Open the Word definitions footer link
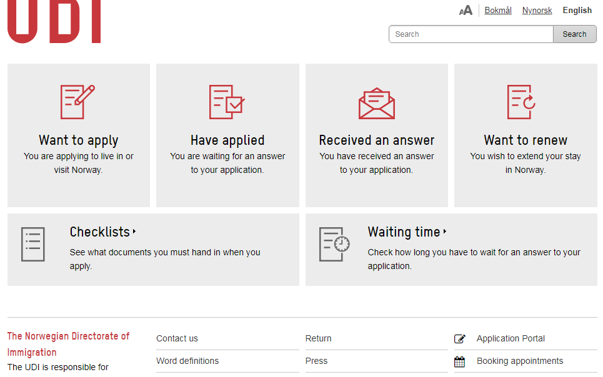This screenshot has height=377, width=603. coord(187,361)
